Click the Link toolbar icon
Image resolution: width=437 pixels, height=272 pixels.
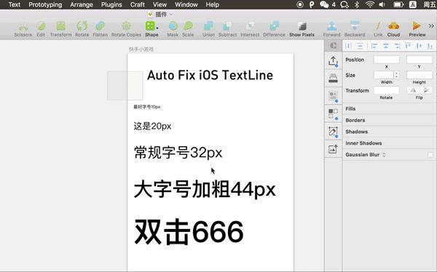(x=378, y=30)
